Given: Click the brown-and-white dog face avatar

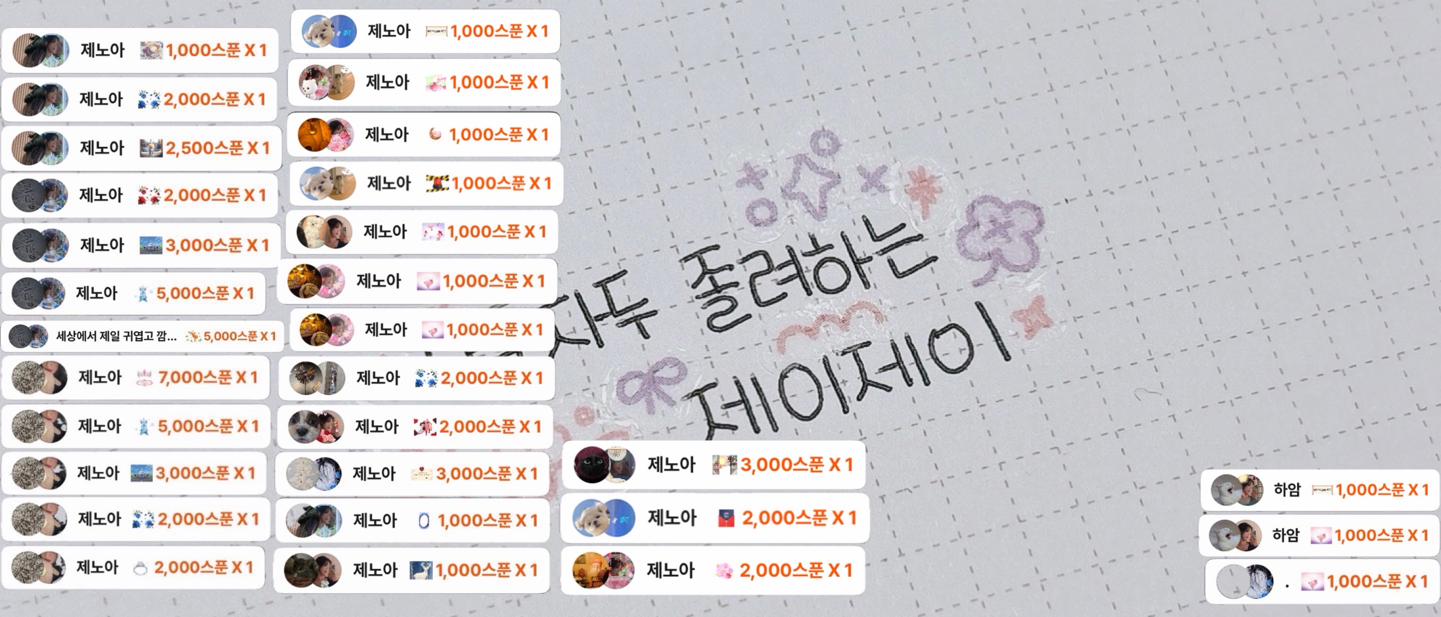Looking at the screenshot, I should (306, 427).
